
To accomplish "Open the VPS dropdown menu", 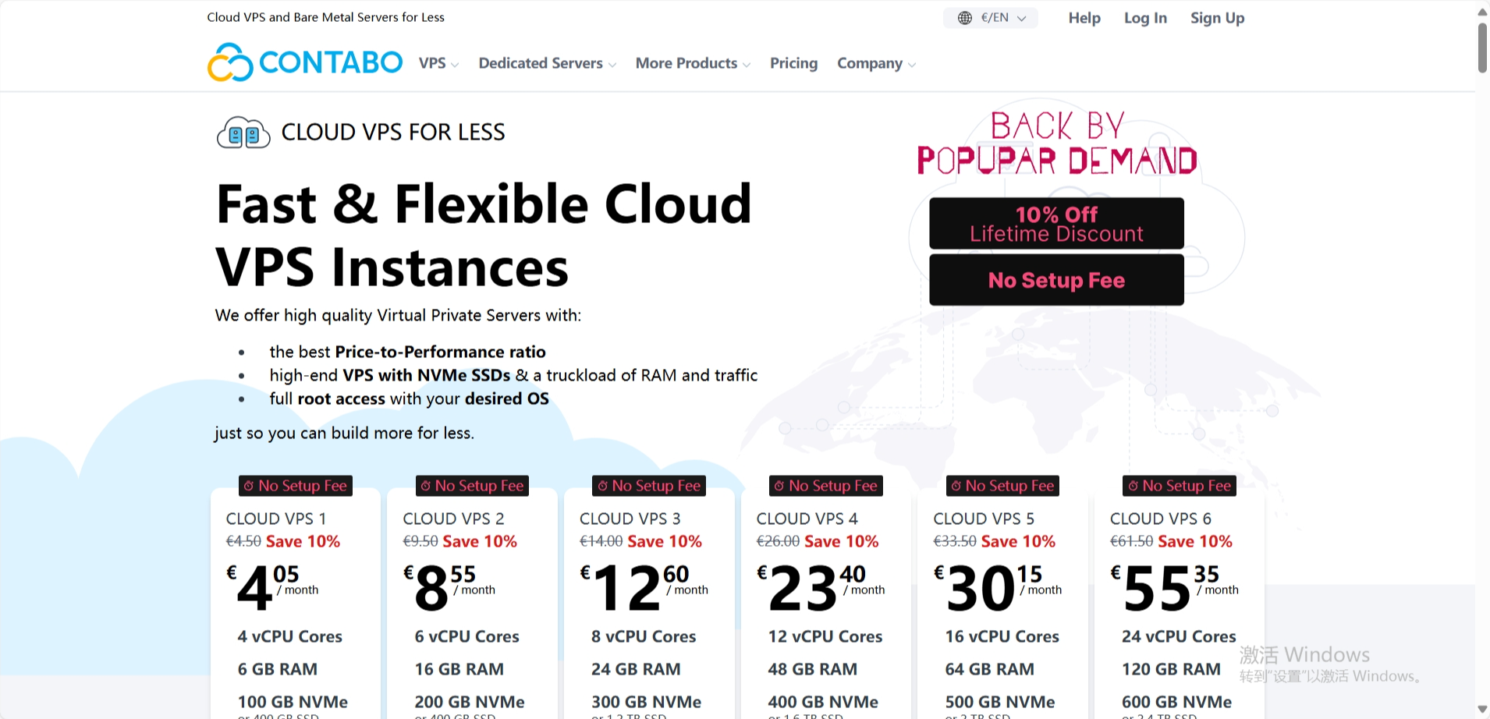I will (436, 63).
